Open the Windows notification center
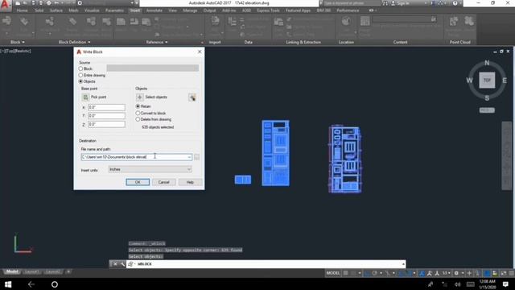Viewport: 515px width, 290px height. click(x=505, y=284)
